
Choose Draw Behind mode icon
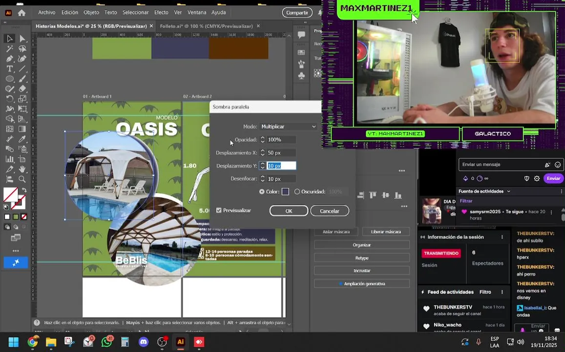pyautogui.click(x=16, y=227)
